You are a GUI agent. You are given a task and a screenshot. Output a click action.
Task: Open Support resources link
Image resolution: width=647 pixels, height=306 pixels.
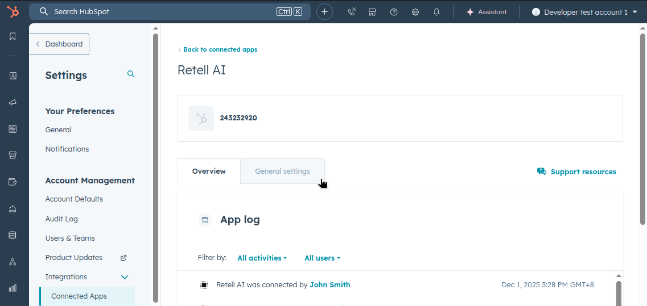click(x=576, y=172)
